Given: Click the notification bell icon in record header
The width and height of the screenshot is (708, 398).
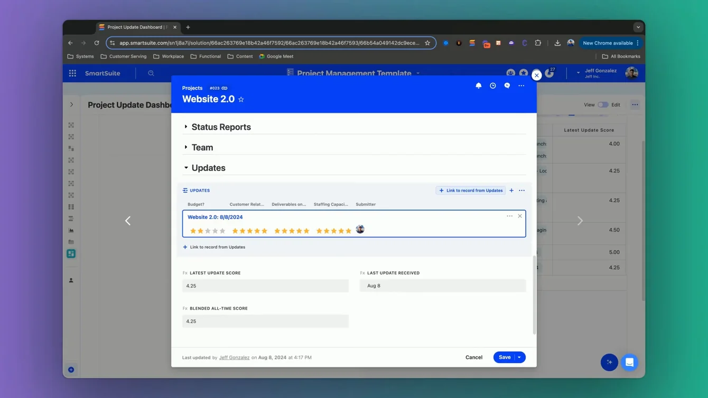Looking at the screenshot, I should tap(479, 86).
